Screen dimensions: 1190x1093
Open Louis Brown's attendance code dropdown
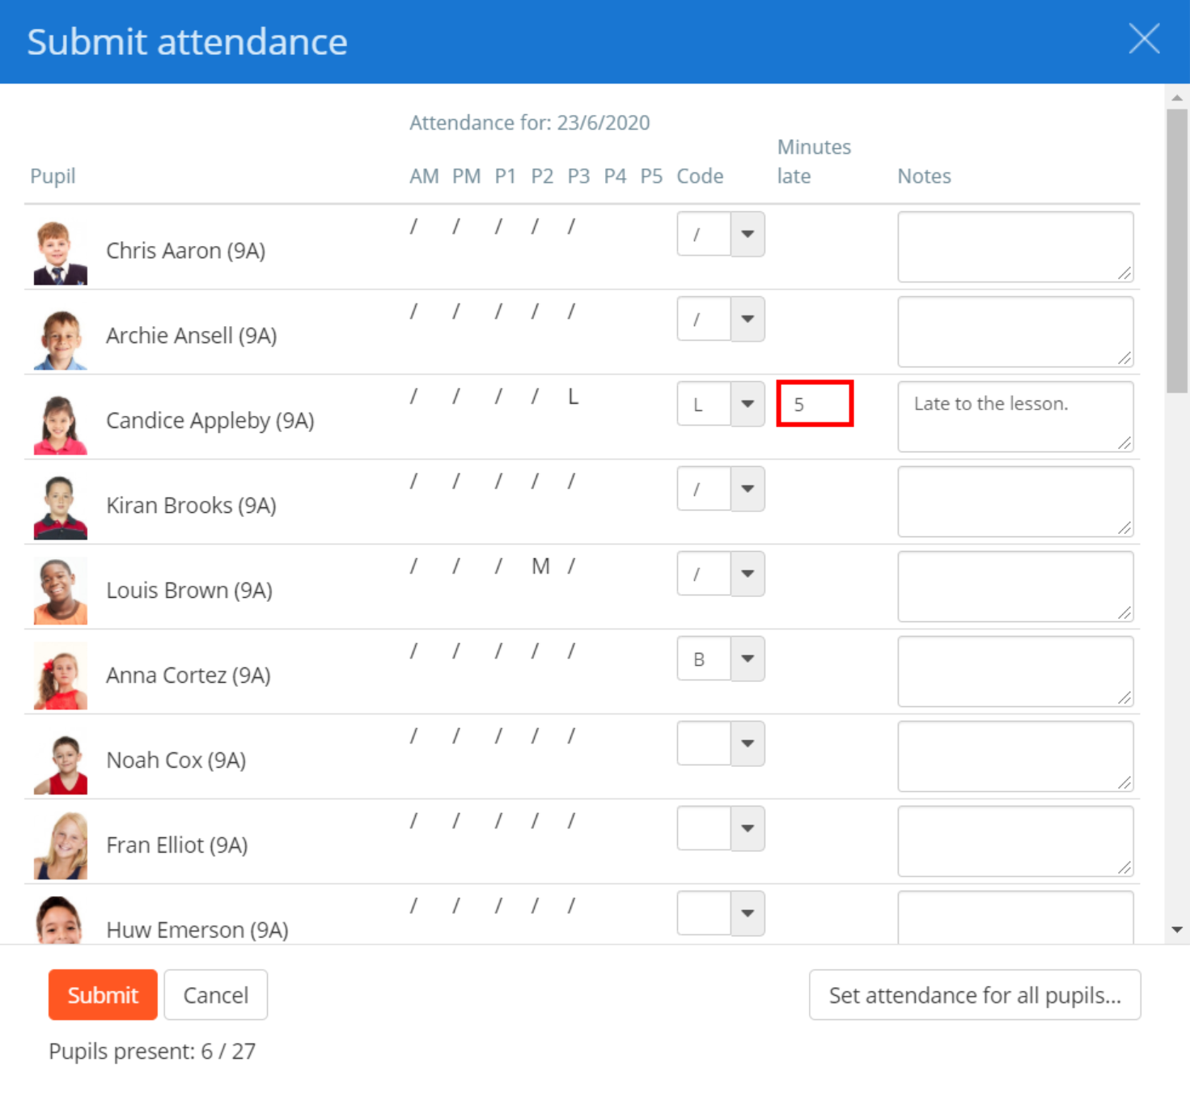746,574
